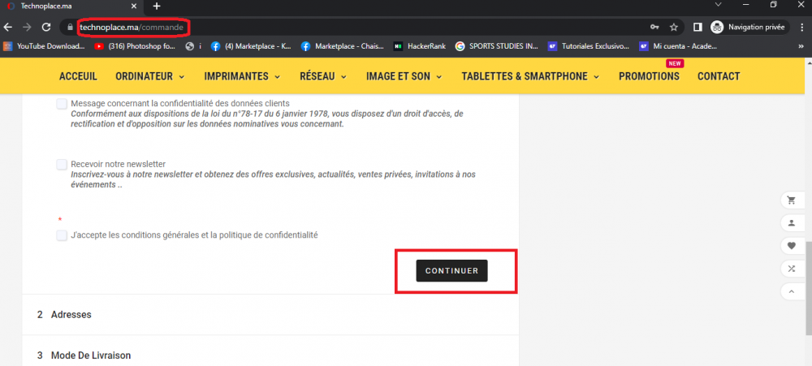
Task: Open Tutoriales Exclusivos bookmark
Action: (x=589, y=46)
